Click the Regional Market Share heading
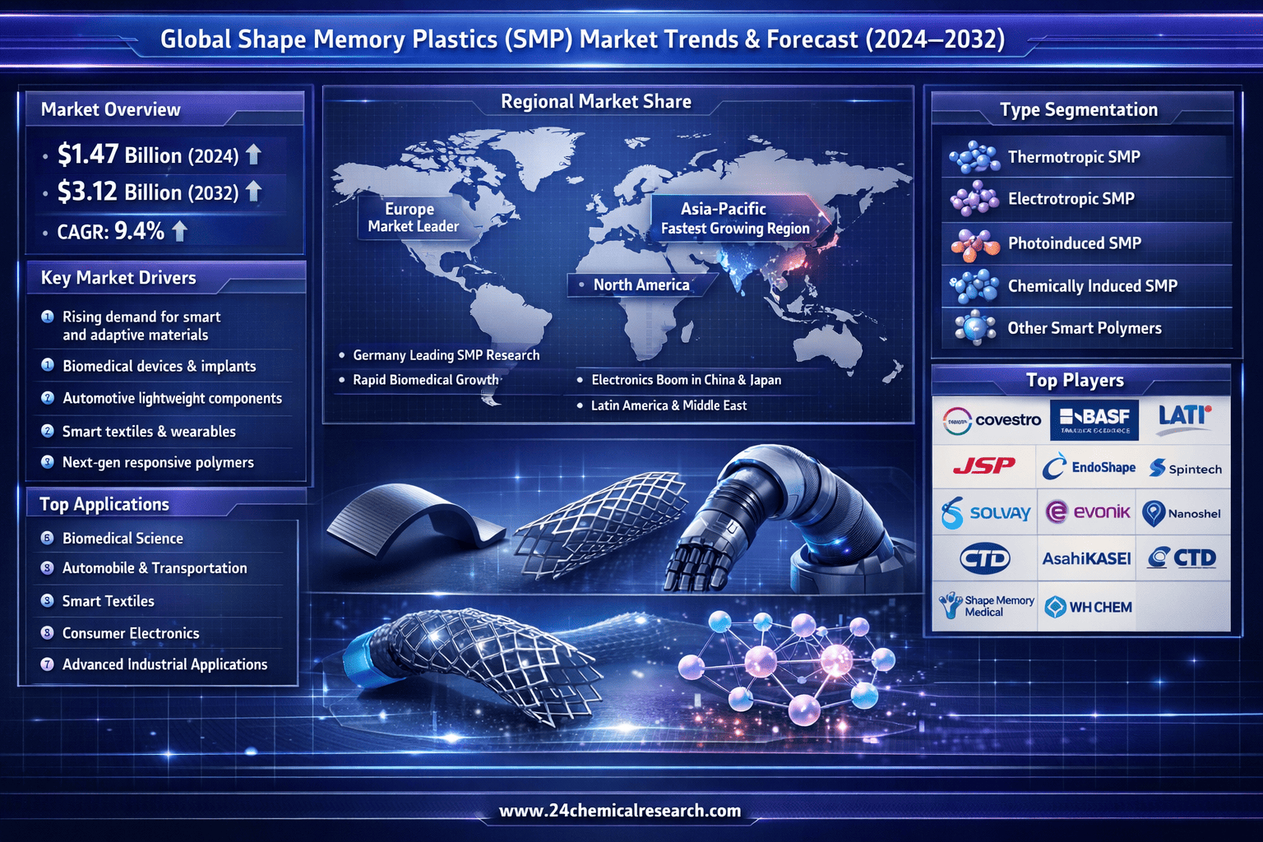The image size is (1263, 842). coord(596,102)
